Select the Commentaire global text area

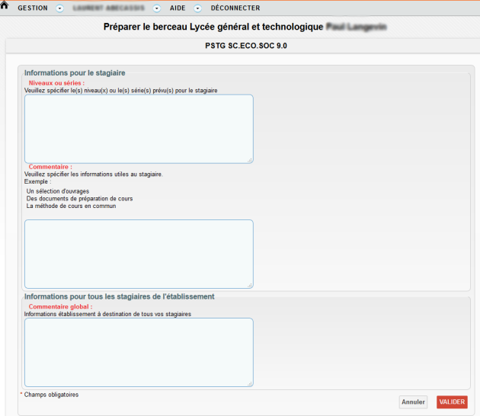point(139,352)
